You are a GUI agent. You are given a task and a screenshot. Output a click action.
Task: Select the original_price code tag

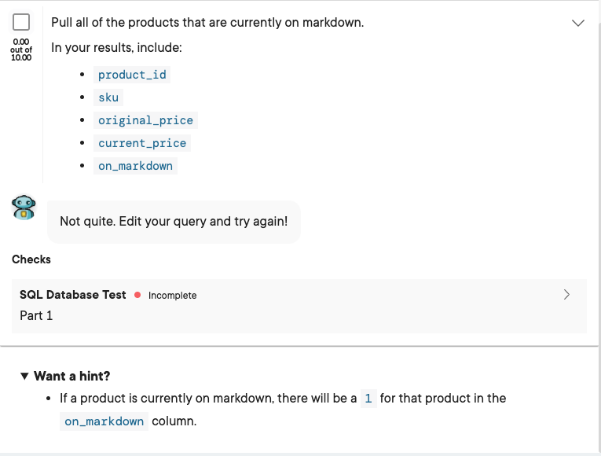(x=145, y=120)
